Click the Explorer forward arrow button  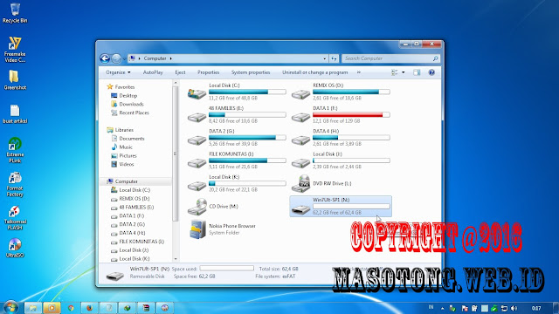point(116,58)
